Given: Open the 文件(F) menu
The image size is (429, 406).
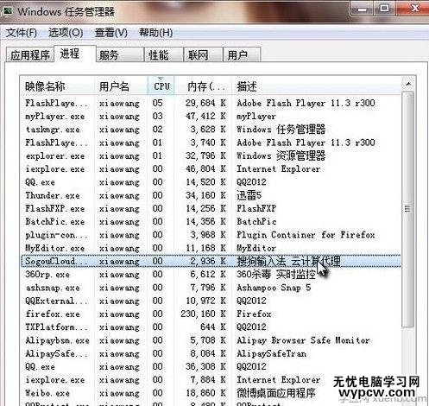Looking at the screenshot, I should pos(22,33).
